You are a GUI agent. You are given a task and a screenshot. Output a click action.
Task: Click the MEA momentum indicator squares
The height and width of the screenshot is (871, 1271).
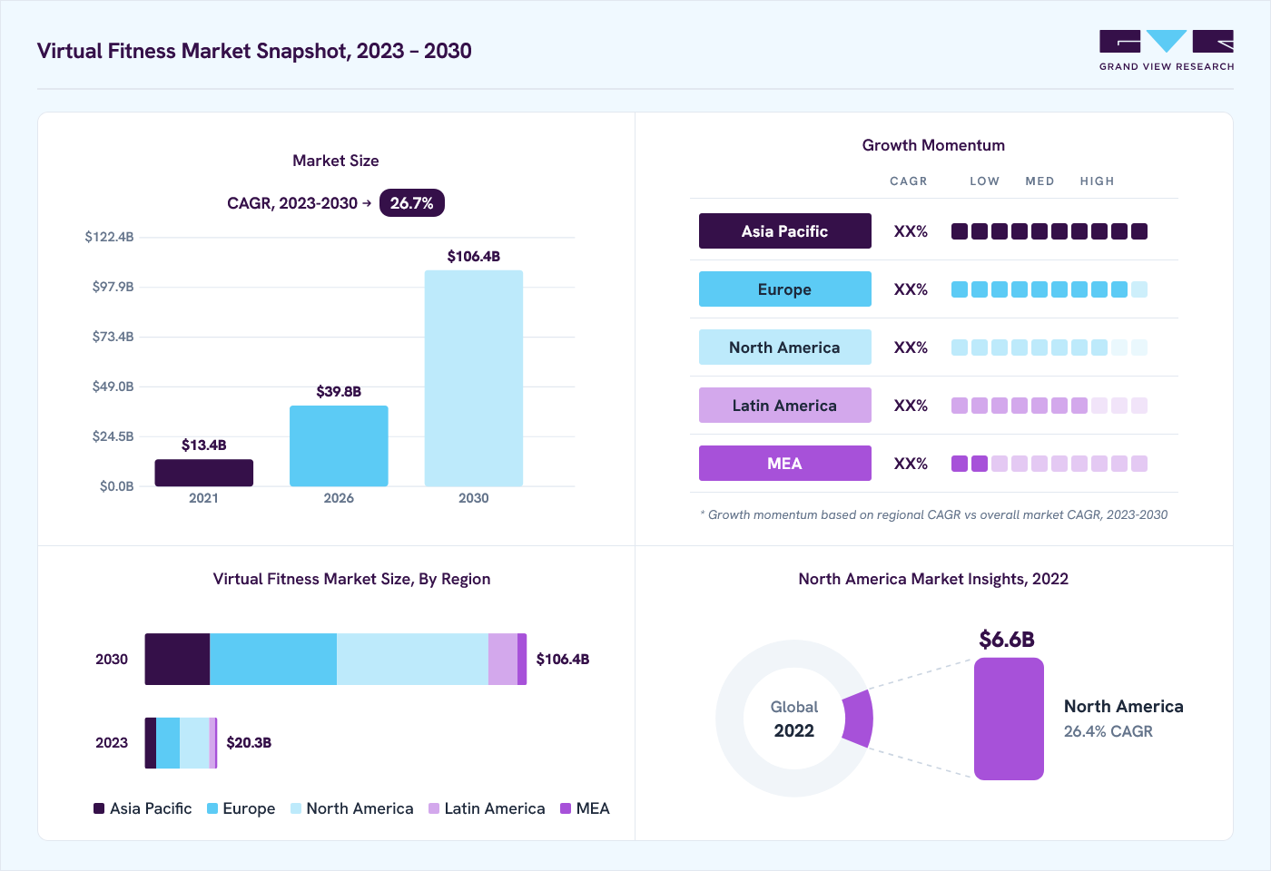[x=1049, y=464]
